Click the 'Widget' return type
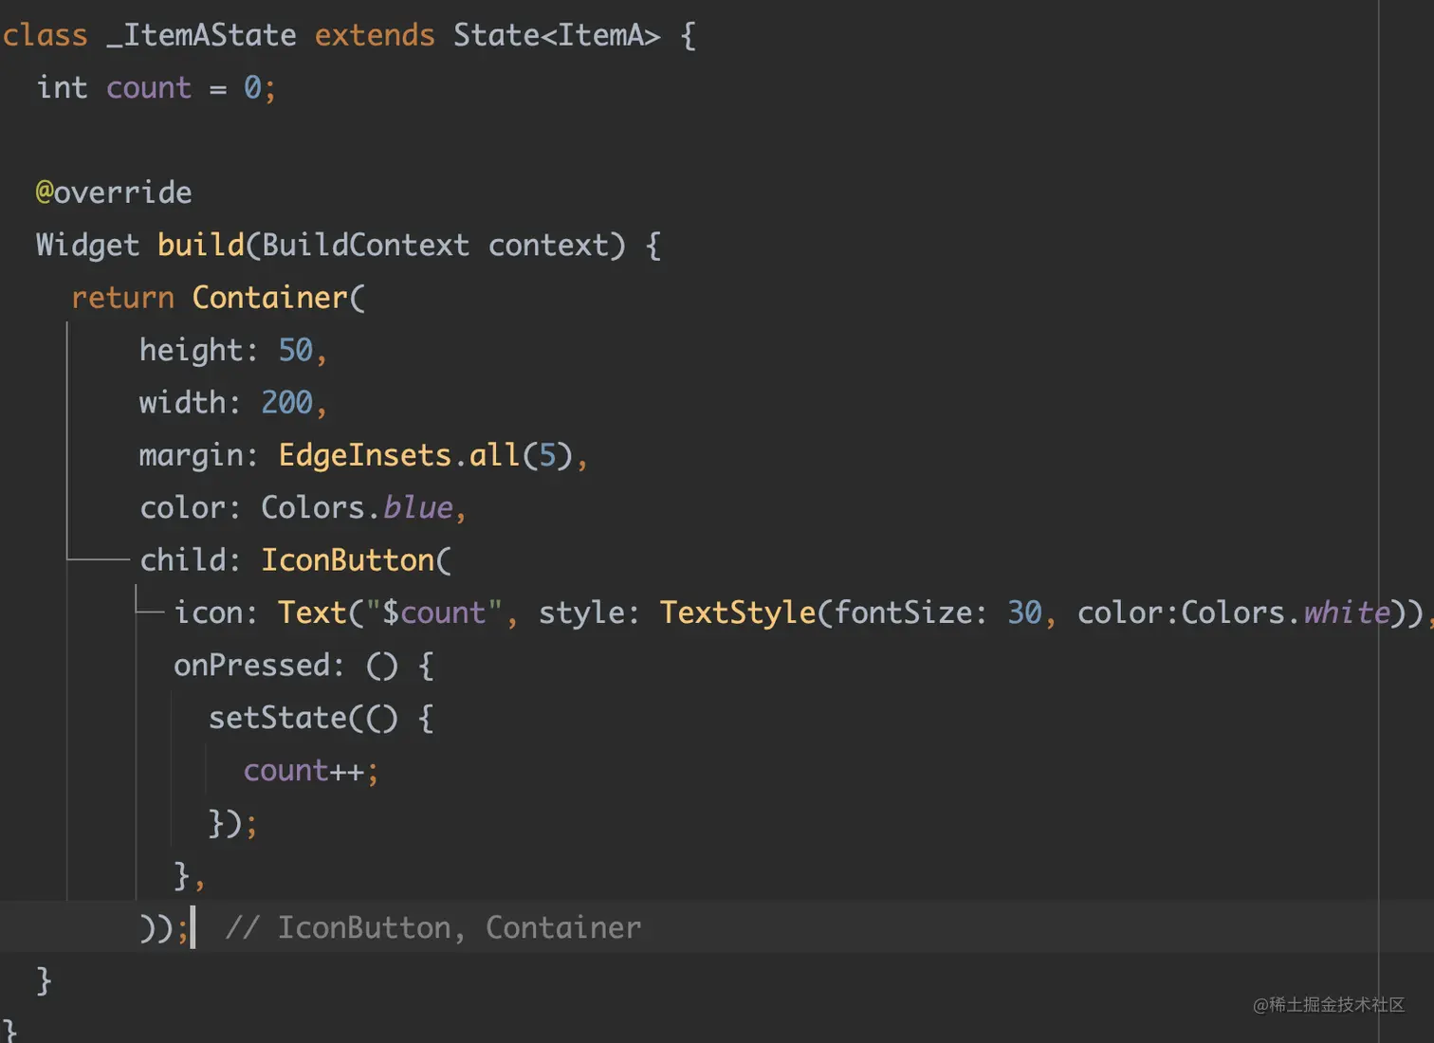 (x=88, y=245)
